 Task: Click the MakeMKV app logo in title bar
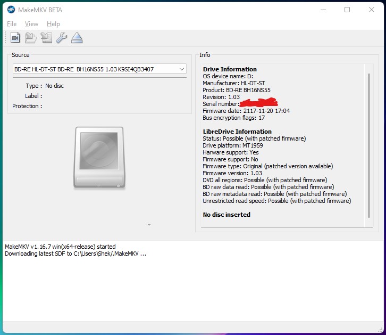pos(11,10)
